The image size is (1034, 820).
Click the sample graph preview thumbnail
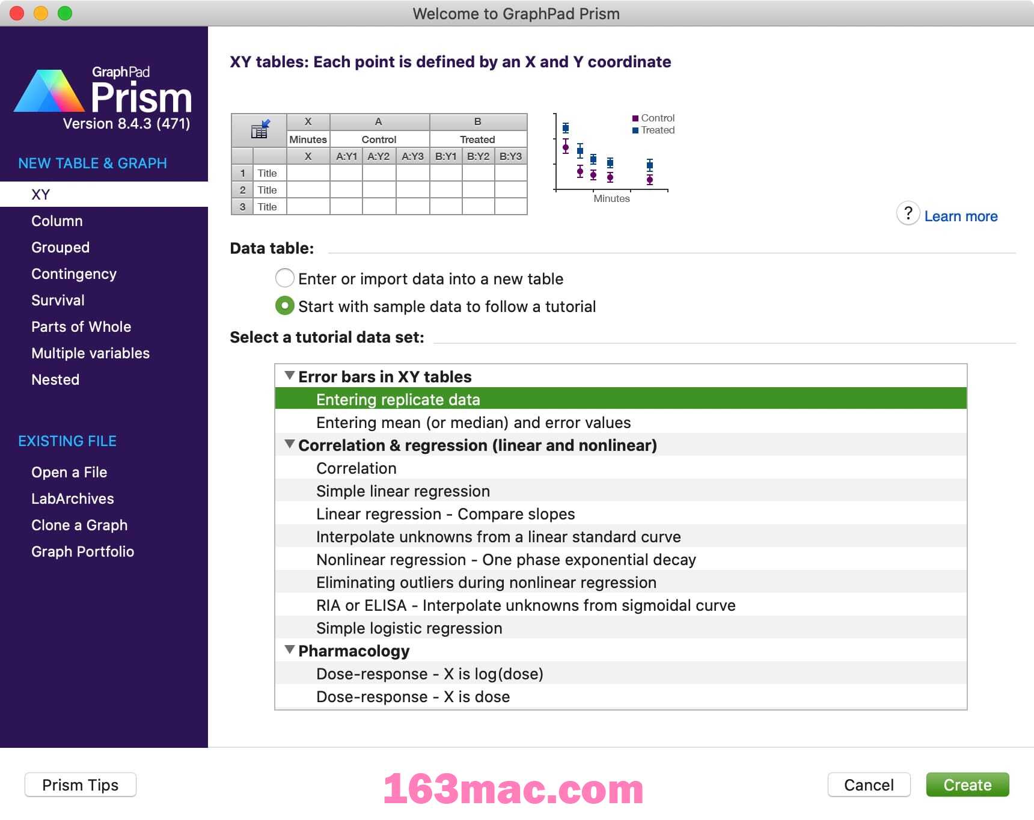click(613, 158)
